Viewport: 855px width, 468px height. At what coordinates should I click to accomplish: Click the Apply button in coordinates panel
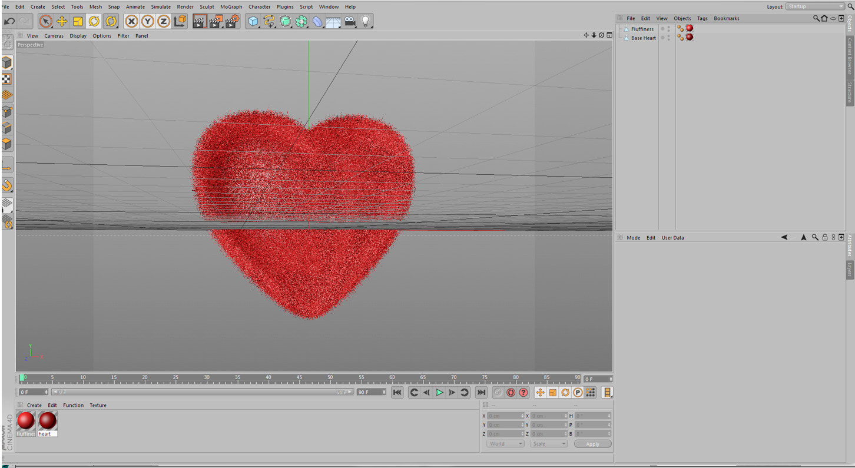click(x=592, y=444)
